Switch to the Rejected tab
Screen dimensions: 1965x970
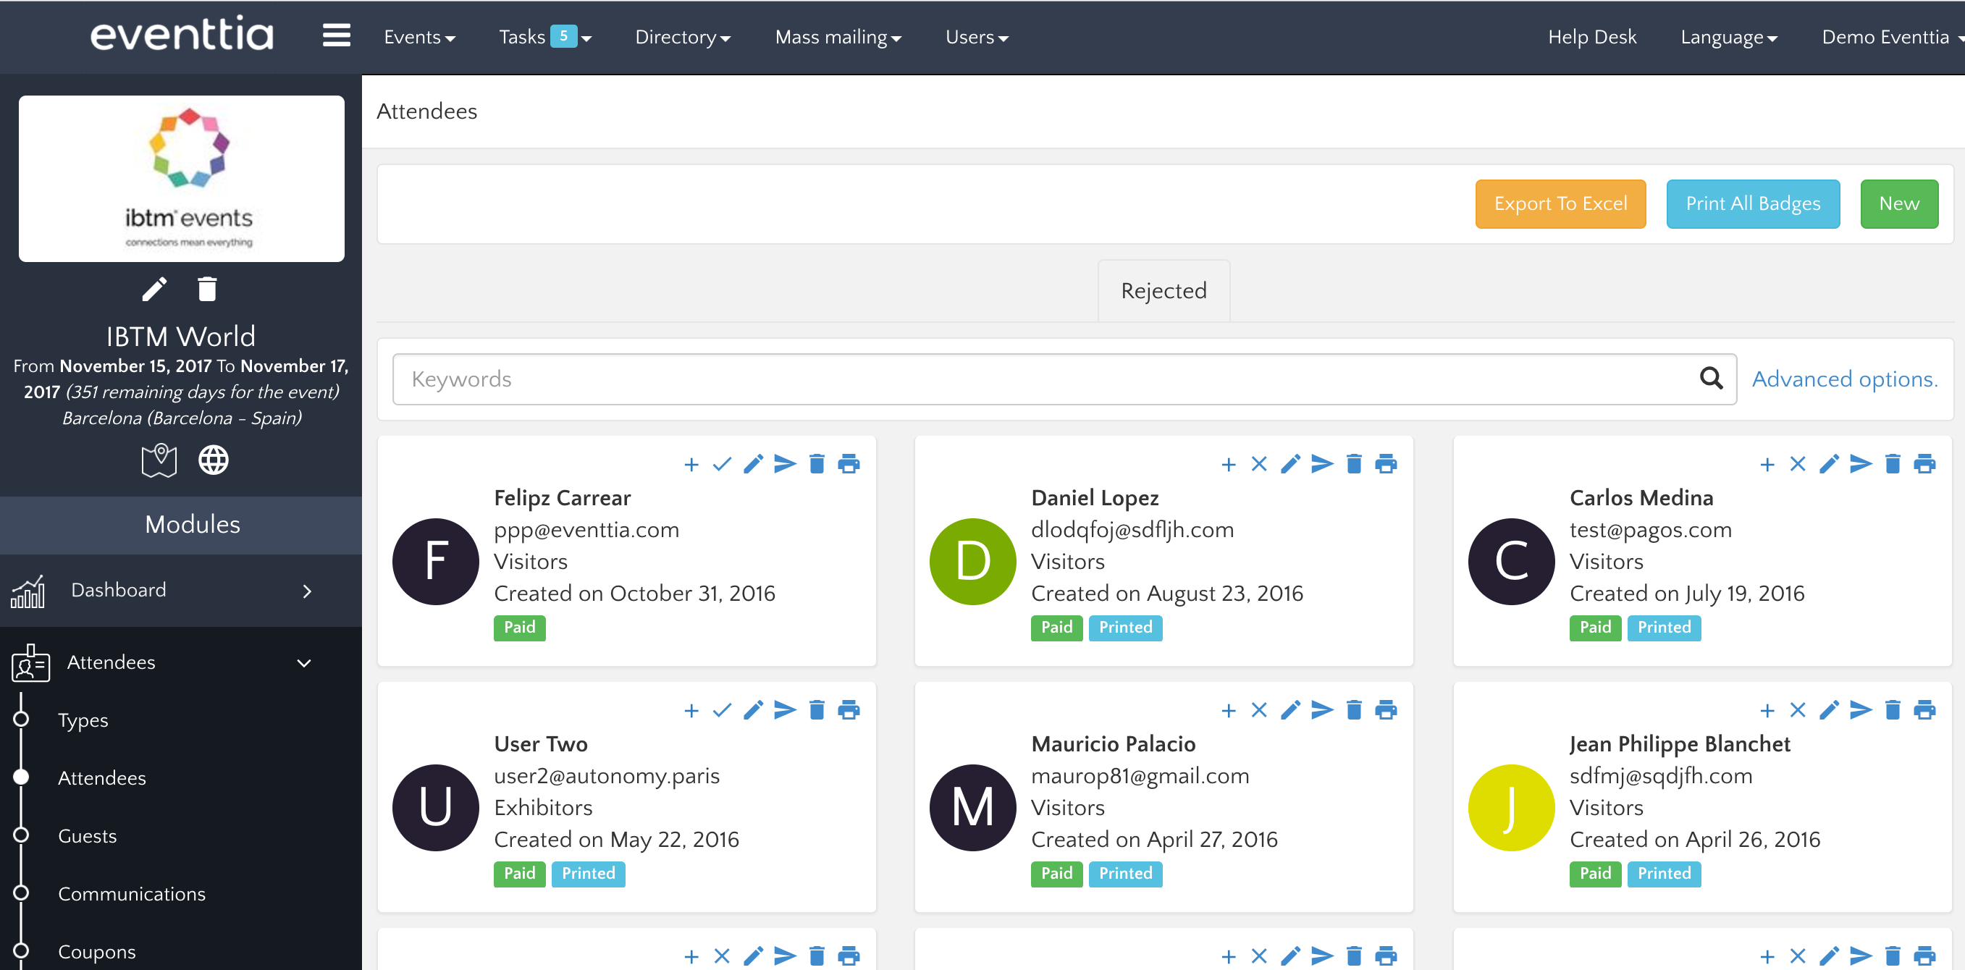1164,290
